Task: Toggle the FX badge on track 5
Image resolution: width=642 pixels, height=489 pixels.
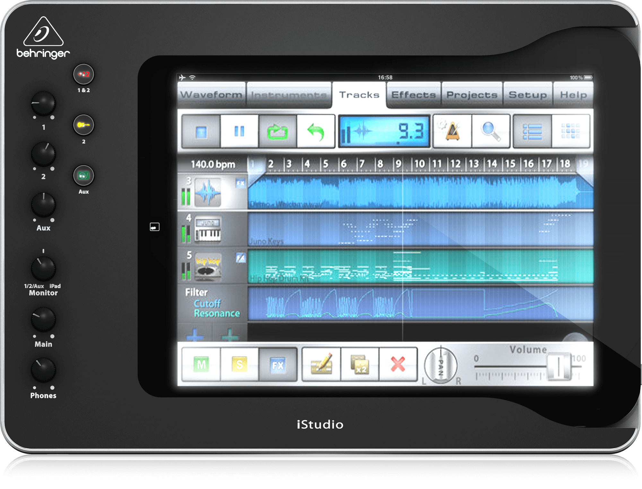Action: coord(241,258)
